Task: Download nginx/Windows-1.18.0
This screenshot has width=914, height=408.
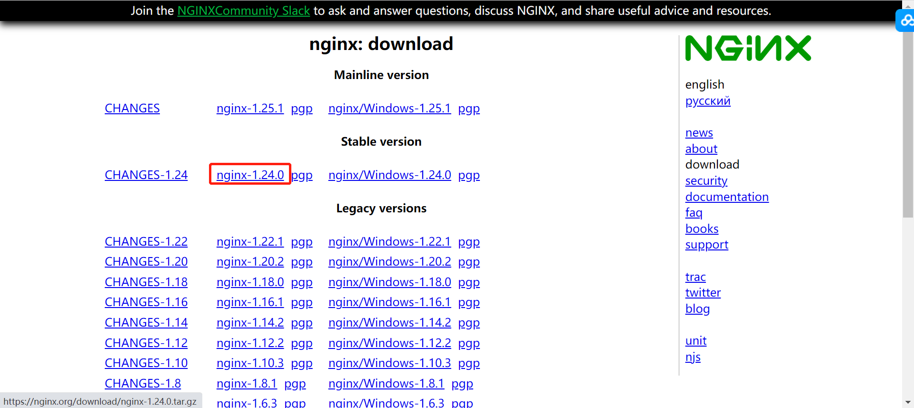Action: (x=389, y=282)
